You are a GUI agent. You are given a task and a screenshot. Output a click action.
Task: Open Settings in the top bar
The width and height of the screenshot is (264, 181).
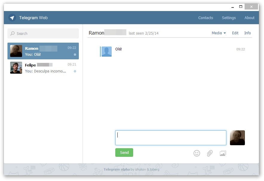click(229, 18)
